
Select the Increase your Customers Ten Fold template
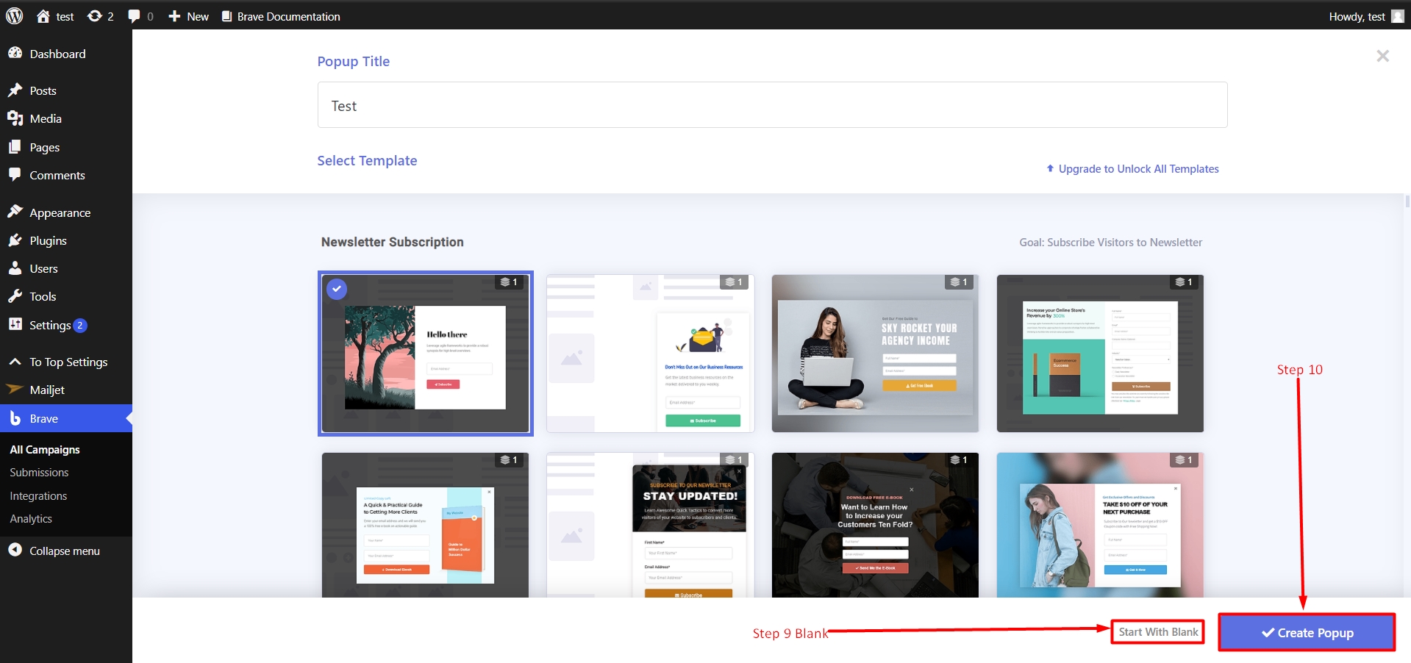click(x=875, y=525)
